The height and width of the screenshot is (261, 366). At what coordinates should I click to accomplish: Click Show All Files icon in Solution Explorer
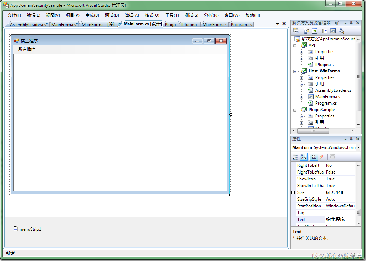[306, 31]
